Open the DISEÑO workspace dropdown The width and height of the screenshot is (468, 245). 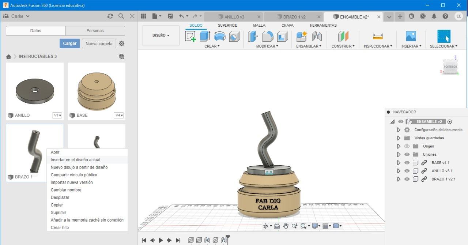point(161,35)
